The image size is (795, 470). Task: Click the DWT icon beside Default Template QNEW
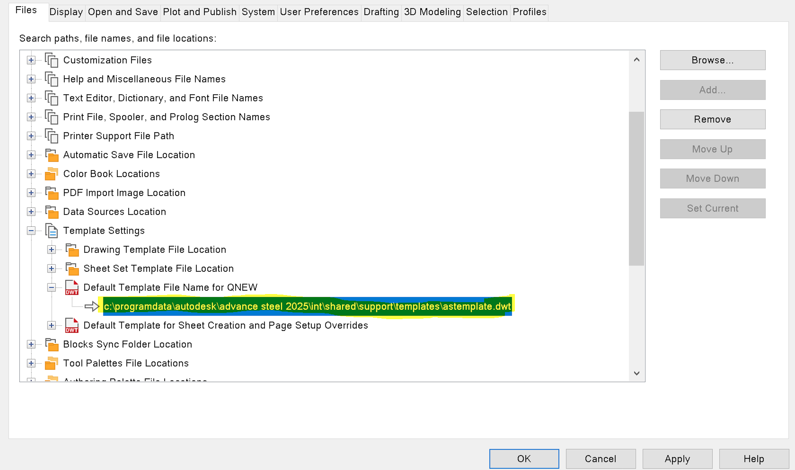point(72,288)
